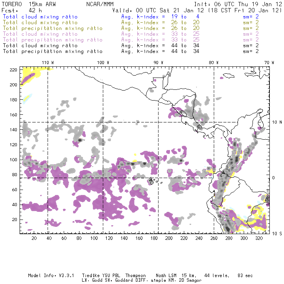284x284 pixels.
Task: Click the '80 W' longitude label
Action: point(214,63)
